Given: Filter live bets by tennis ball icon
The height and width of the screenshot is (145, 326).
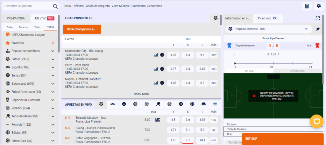Looking at the screenshot, I should point(124,104).
